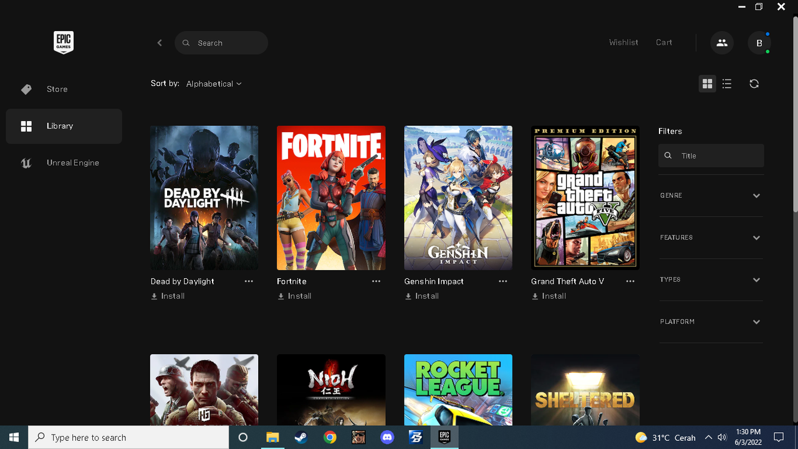Open the Windows Start menu
The width and height of the screenshot is (798, 449).
14,437
